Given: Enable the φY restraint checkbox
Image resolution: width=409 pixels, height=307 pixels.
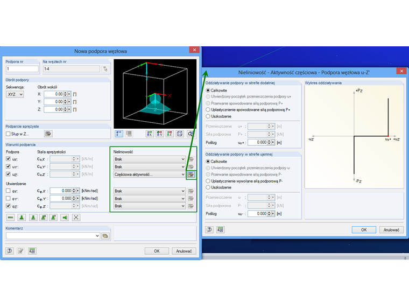Looking at the screenshot, I should (x=9, y=198).
